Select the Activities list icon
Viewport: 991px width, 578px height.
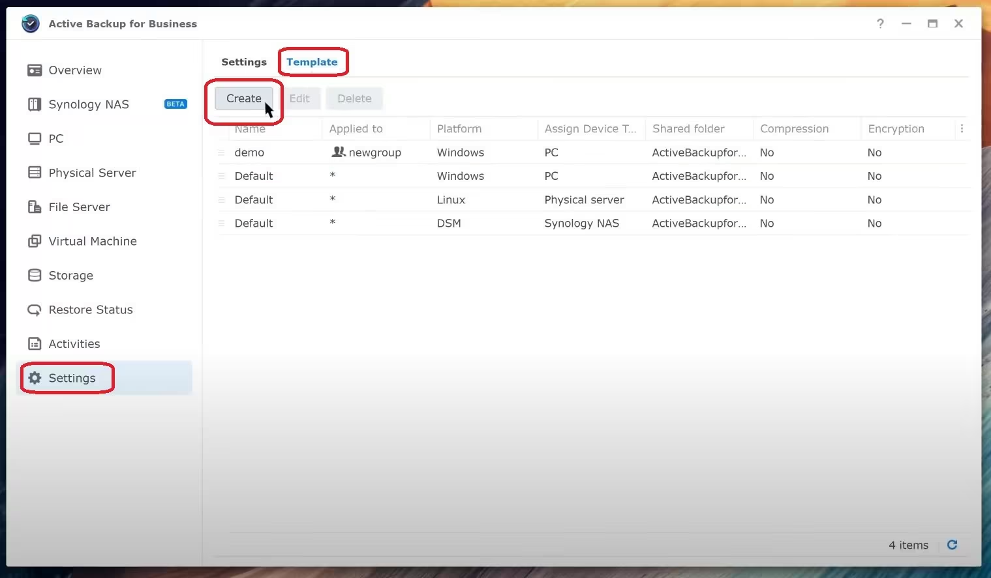click(x=35, y=344)
